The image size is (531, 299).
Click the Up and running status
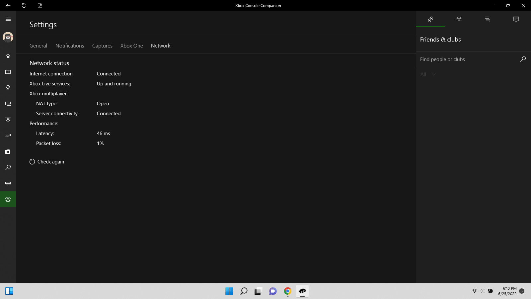click(114, 84)
